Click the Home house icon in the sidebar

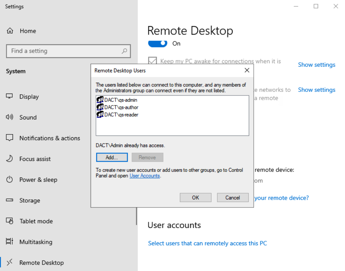pos(10,31)
